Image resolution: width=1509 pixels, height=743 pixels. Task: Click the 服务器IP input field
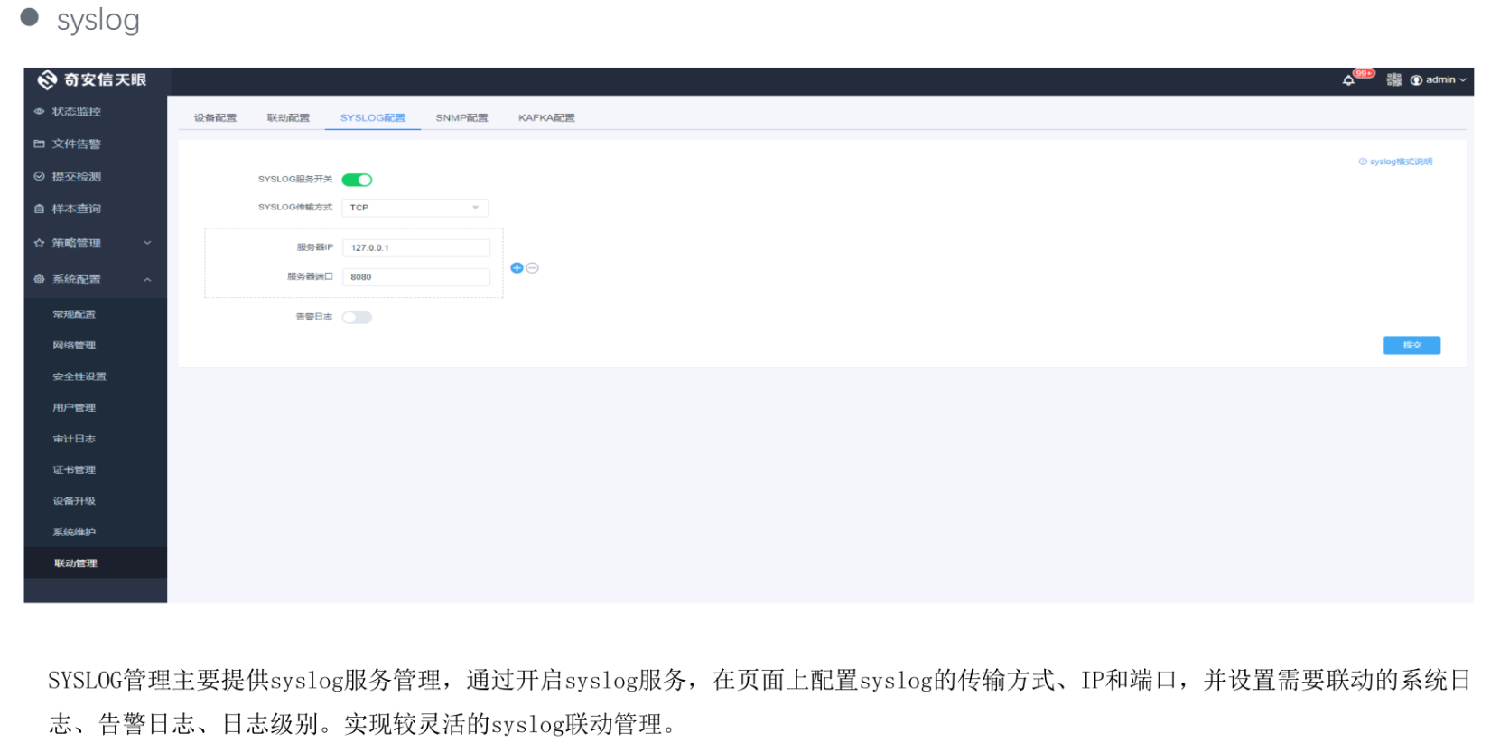415,248
